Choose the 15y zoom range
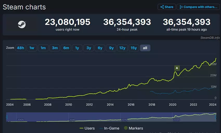The width and height of the screenshot is (221, 133). [x=134, y=48]
